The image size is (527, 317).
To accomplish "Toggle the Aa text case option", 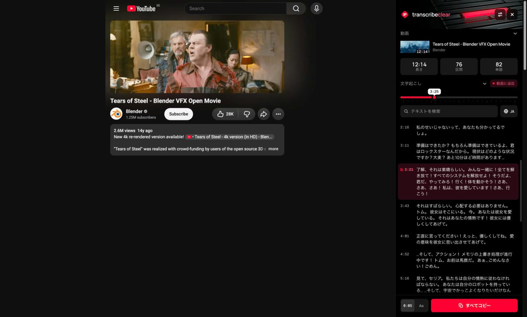I will [x=421, y=305].
